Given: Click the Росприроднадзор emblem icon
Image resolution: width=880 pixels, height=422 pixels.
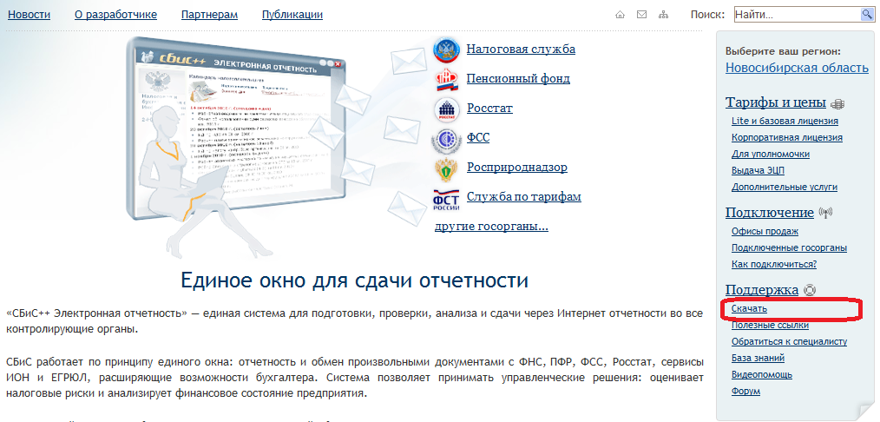Looking at the screenshot, I should [447, 168].
